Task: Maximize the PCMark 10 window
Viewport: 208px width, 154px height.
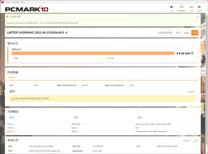Action: coord(198,2)
